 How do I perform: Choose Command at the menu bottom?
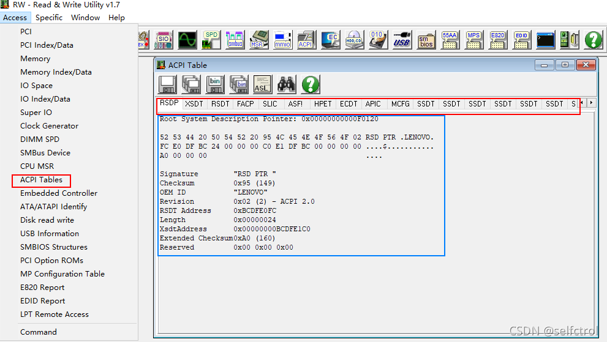click(39, 332)
